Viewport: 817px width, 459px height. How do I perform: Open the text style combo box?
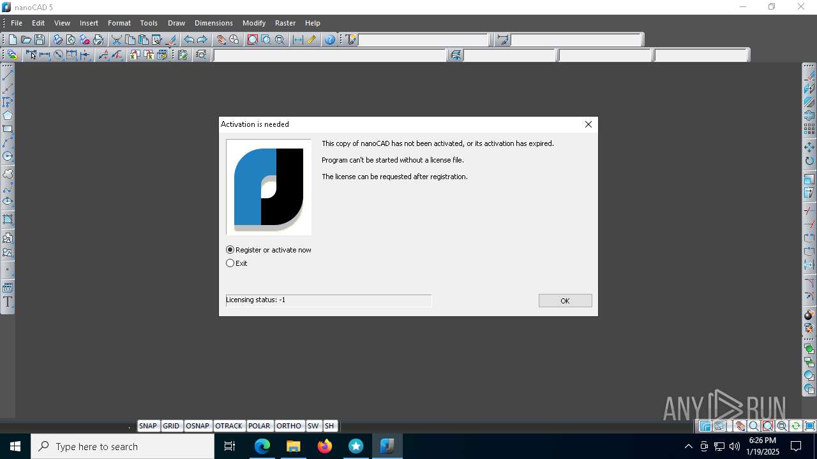coord(424,40)
